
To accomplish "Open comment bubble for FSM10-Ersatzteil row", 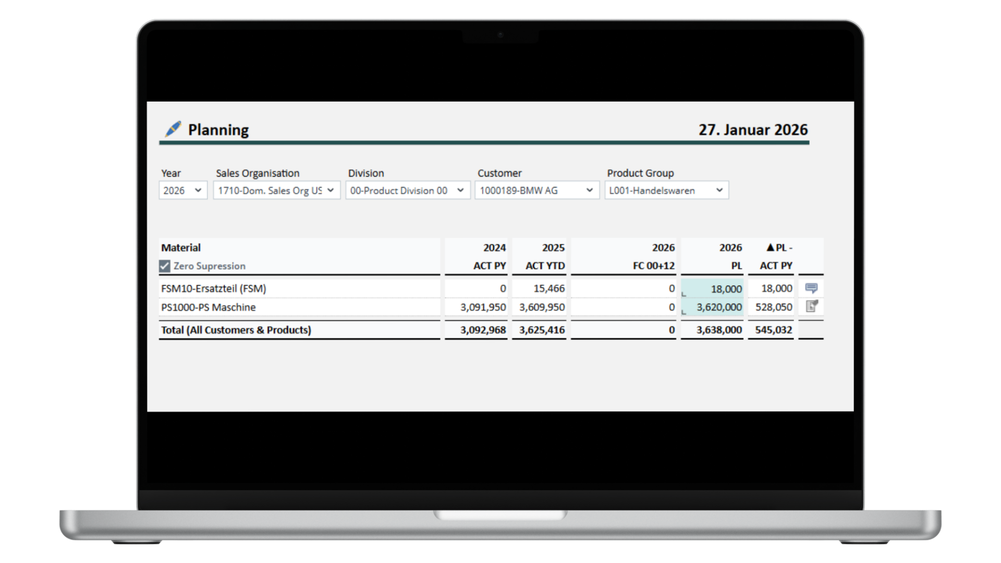I will click(x=811, y=288).
